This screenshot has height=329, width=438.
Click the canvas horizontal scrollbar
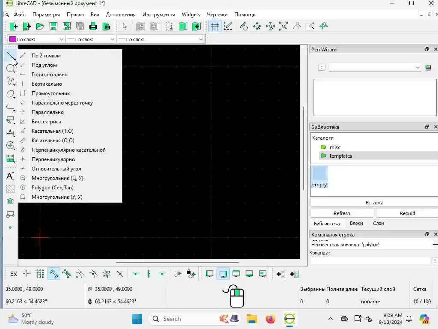click(x=178, y=263)
